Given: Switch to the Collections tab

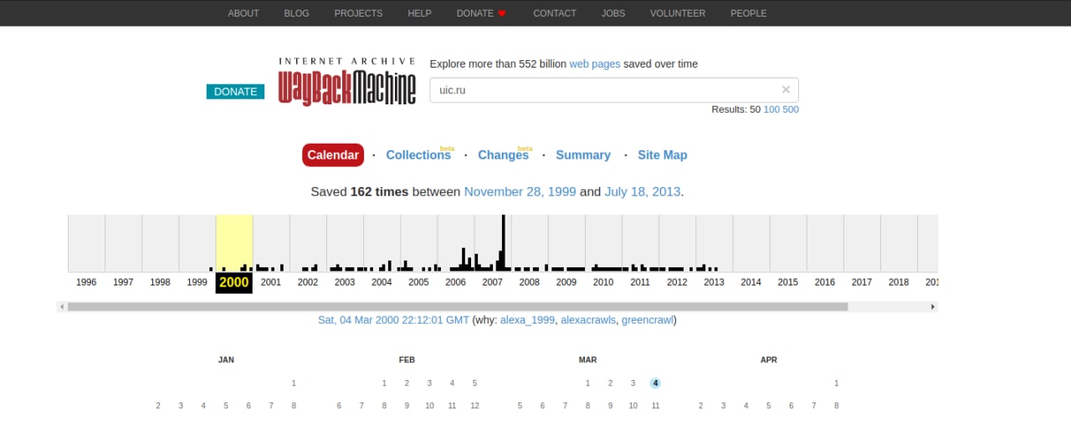Looking at the screenshot, I should (x=418, y=155).
